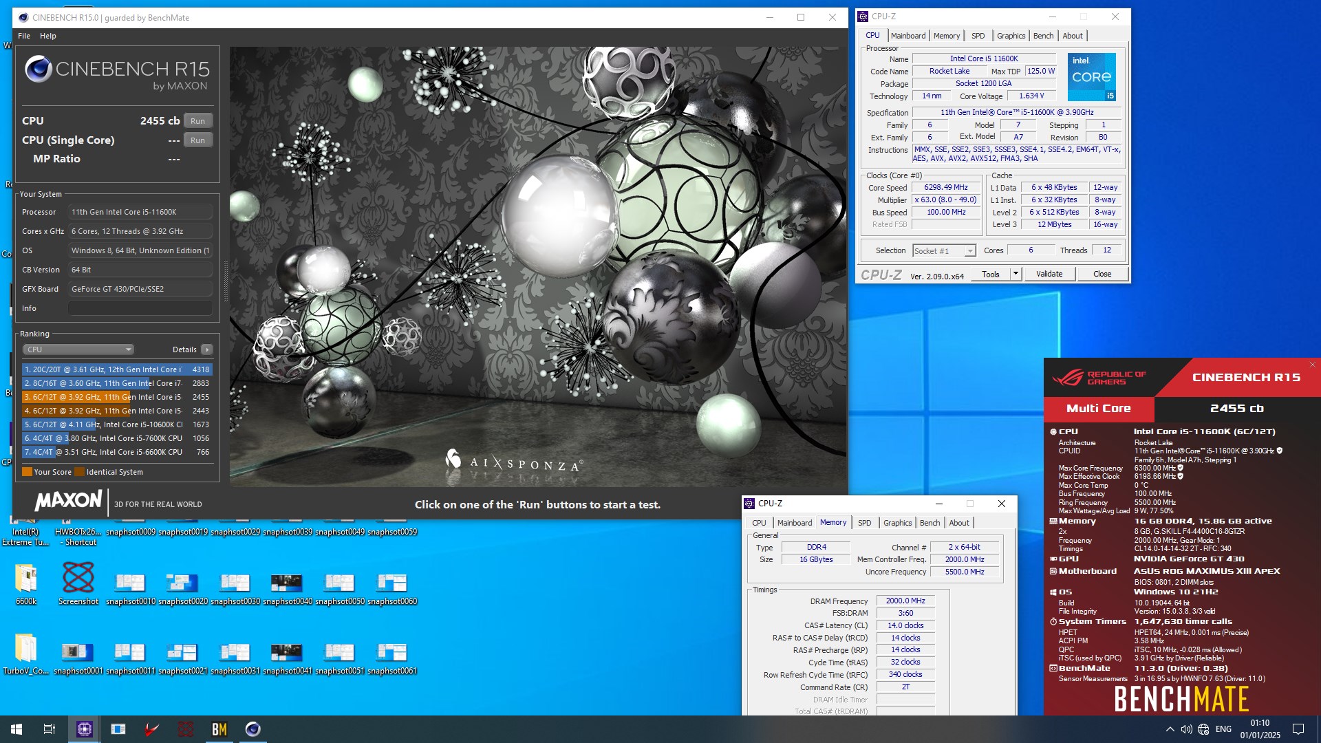Open snaphsot0011 desktop file
1321x743 pixels.
[x=130, y=658]
